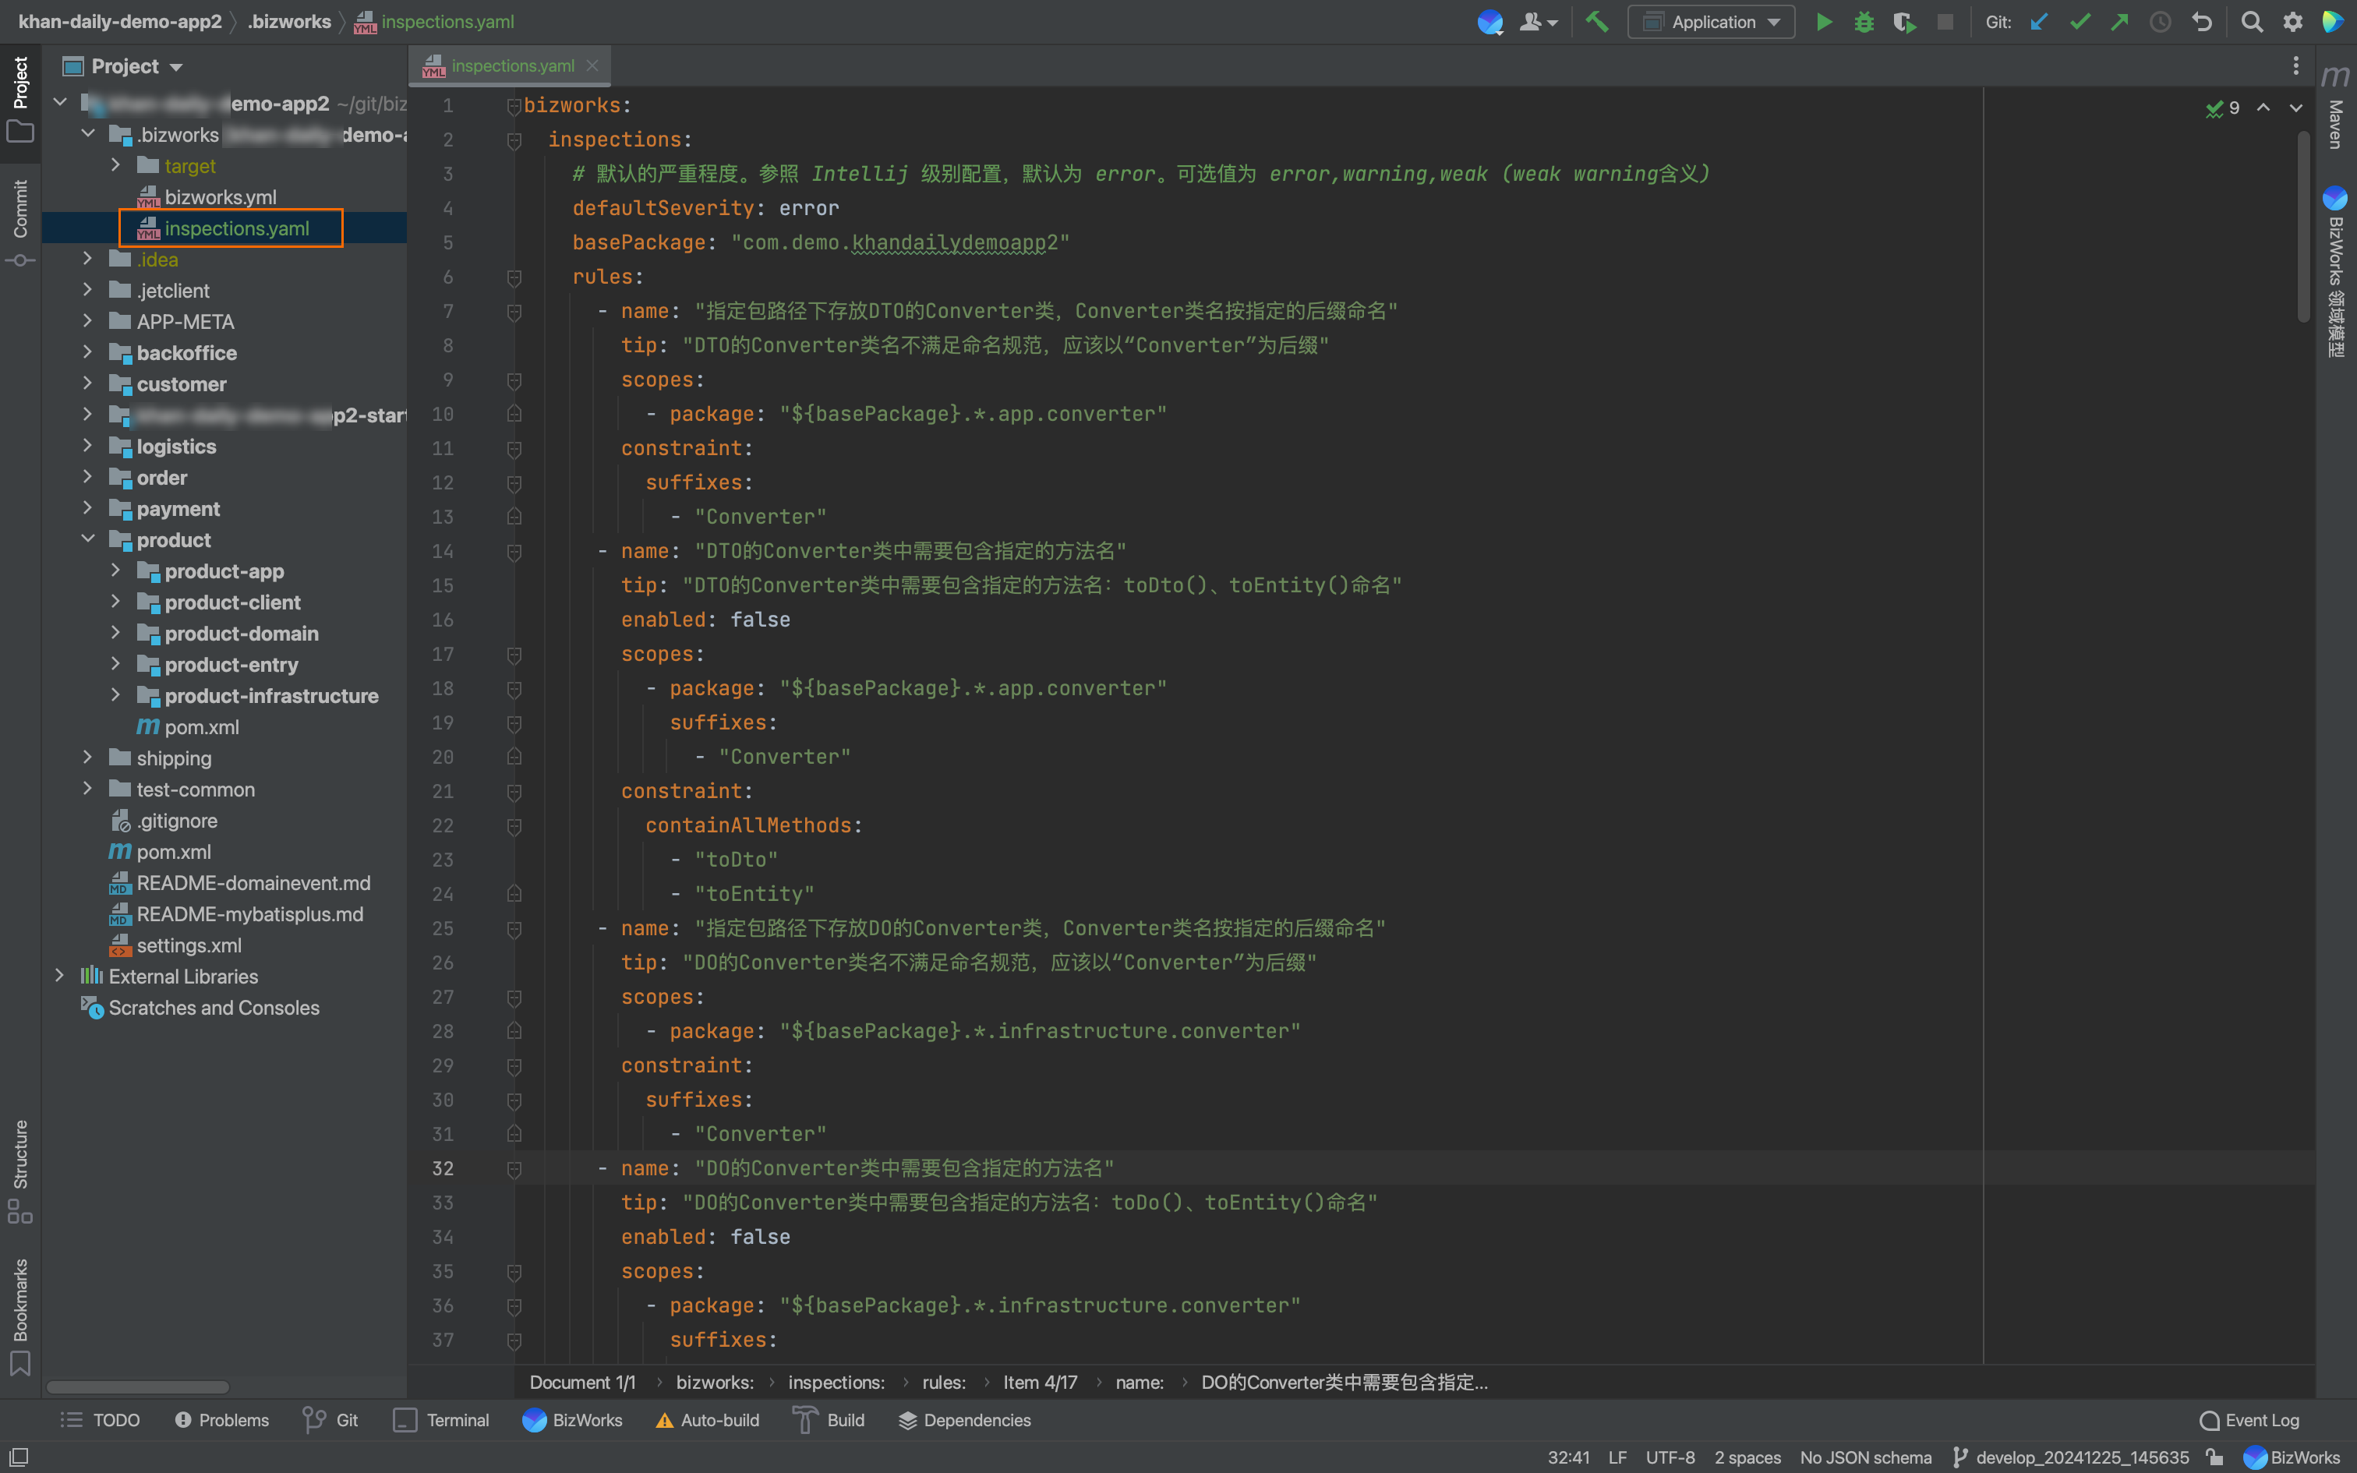Open the Auto-build tool window
The image size is (2357, 1473).
click(x=707, y=1420)
